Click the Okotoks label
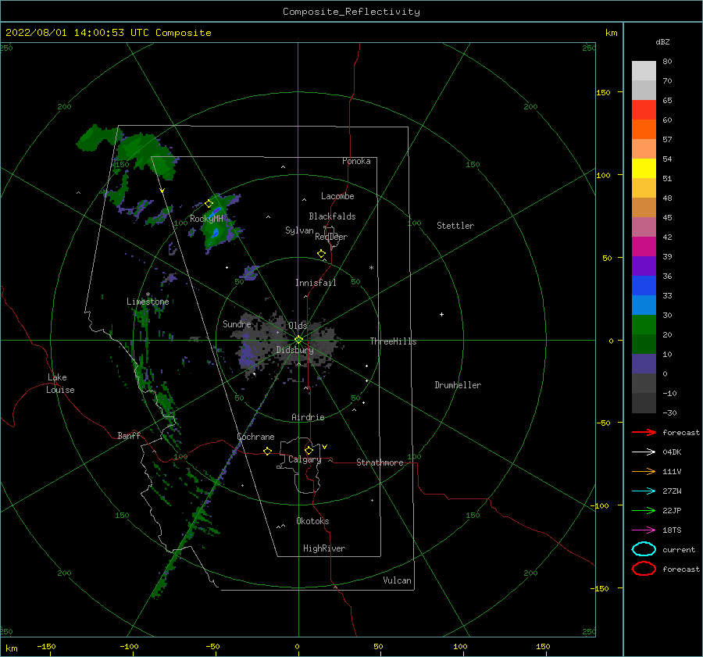Viewport: 703px width, 657px height. pyautogui.click(x=312, y=521)
